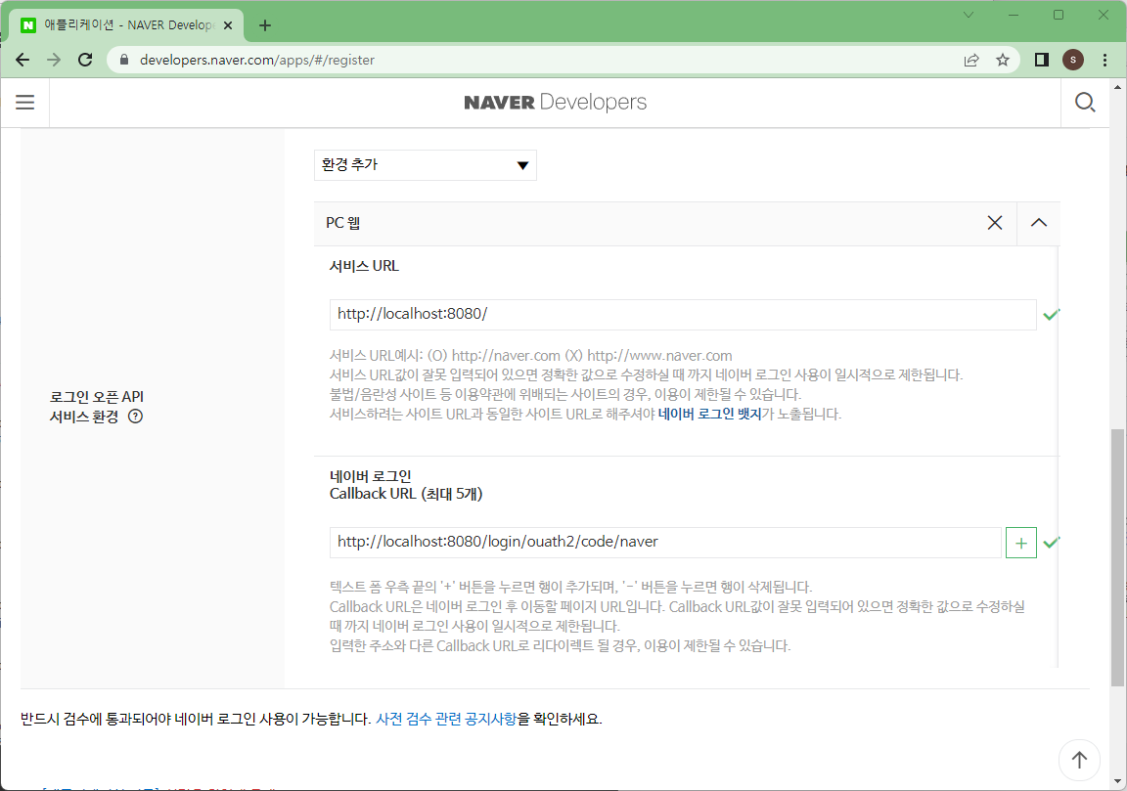This screenshot has height=791, width=1127.
Task: Open Chrome three-dot menu
Action: [x=1104, y=60]
